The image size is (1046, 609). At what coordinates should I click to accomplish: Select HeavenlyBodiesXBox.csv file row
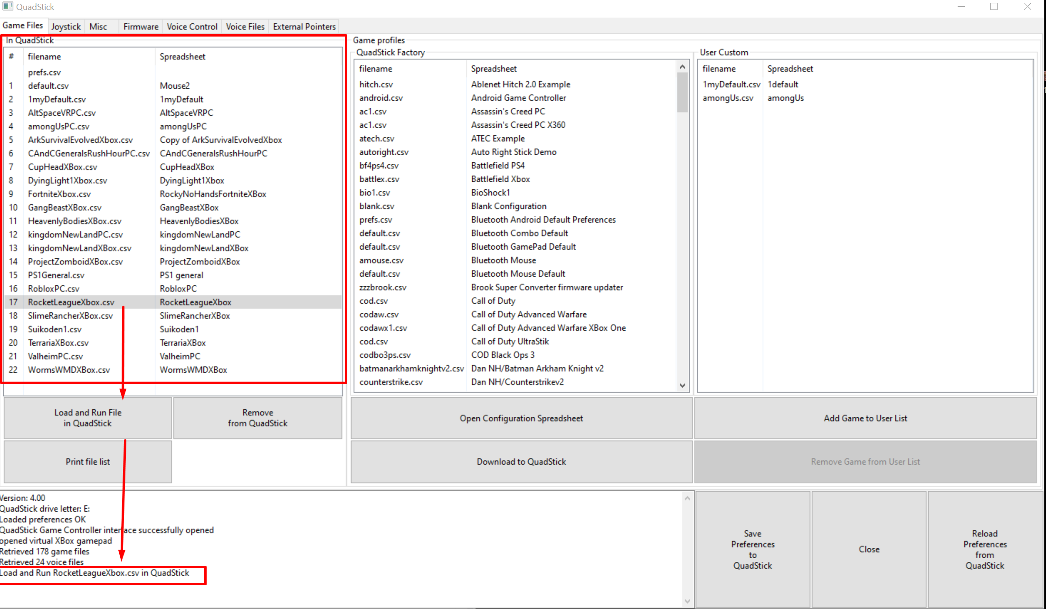(173, 221)
